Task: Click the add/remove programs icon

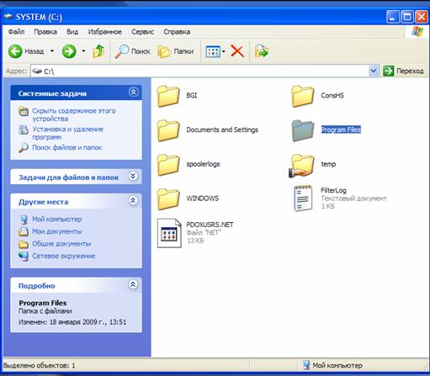Action: pyautogui.click(x=24, y=130)
